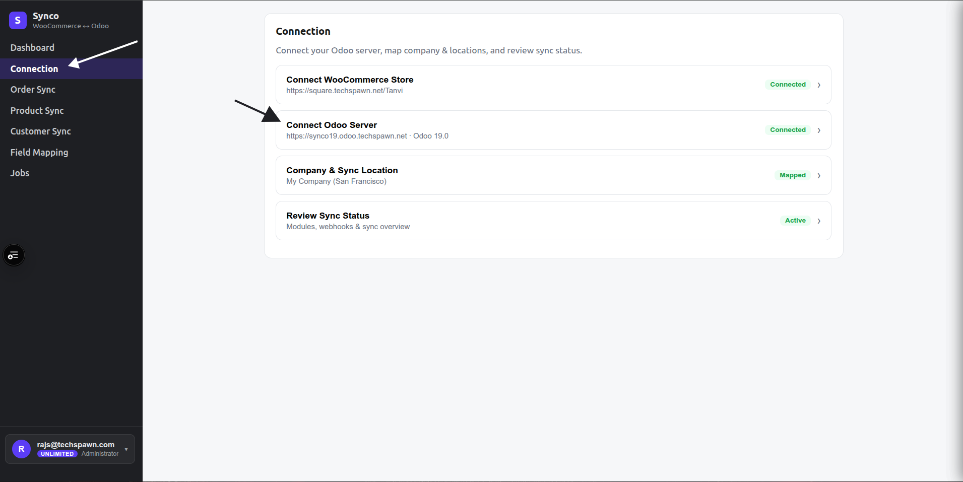The height and width of the screenshot is (482, 963).
Task: Open the Connect Odoo Server title
Action: point(332,125)
